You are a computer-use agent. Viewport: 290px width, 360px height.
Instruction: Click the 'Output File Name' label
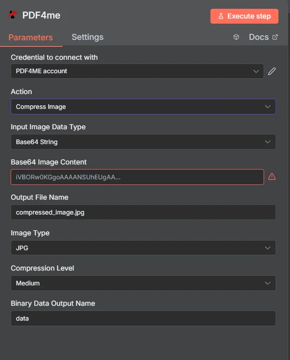[x=40, y=197]
